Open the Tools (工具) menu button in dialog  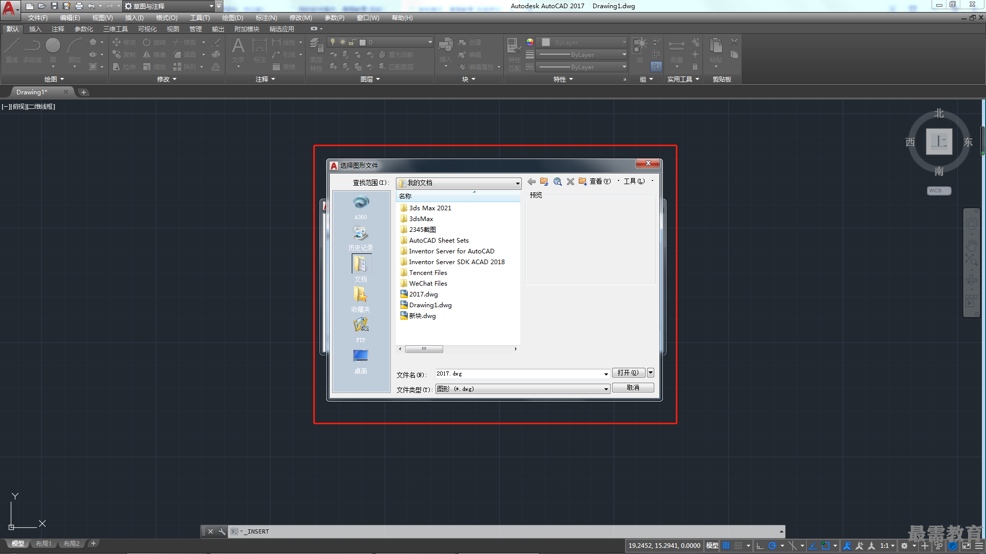coord(634,182)
